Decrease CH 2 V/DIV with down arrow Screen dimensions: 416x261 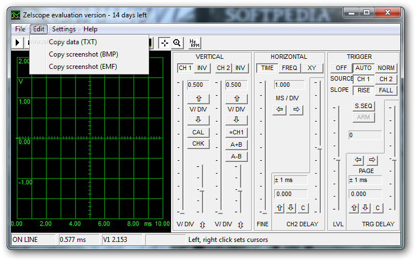237,120
